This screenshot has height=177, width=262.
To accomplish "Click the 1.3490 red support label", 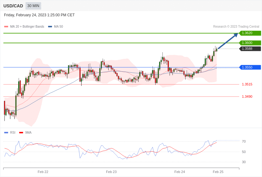I will point(247,96).
